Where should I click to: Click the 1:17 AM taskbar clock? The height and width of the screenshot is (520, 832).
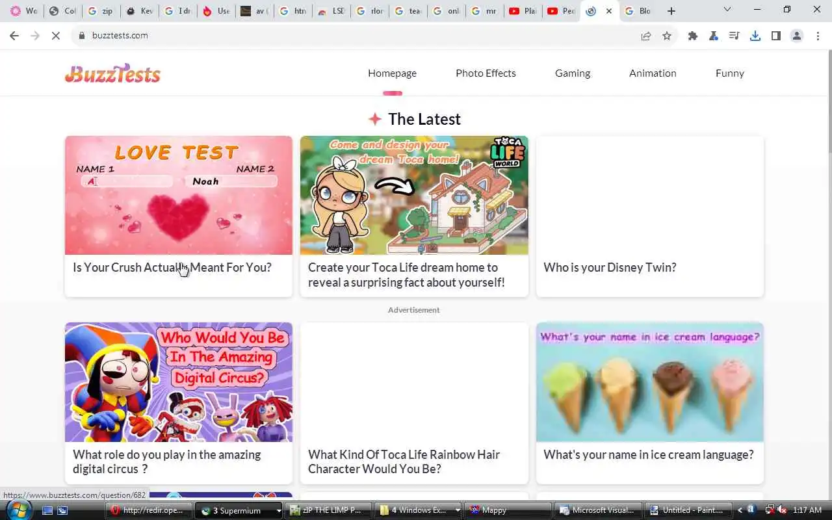pyautogui.click(x=807, y=510)
